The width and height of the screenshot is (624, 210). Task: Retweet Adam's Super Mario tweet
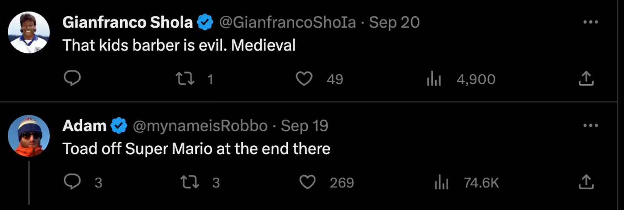[x=189, y=182]
